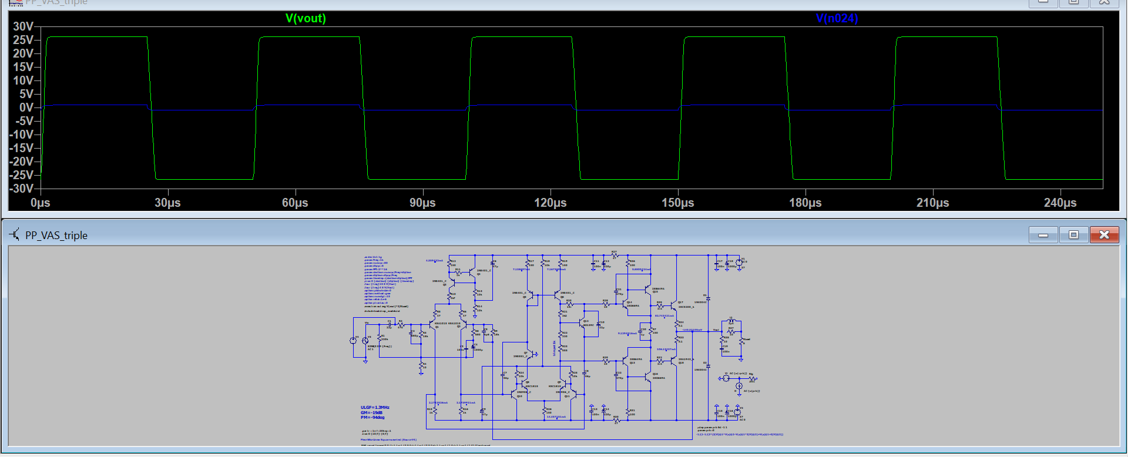The height and width of the screenshot is (457, 1128).
Task: Click the -140.33108mV output voltage label
Action: [x=692, y=330]
